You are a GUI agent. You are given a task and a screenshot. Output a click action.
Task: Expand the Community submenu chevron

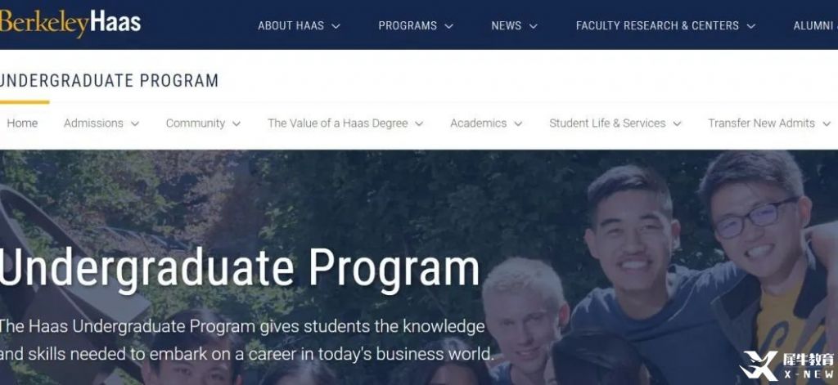tap(237, 124)
